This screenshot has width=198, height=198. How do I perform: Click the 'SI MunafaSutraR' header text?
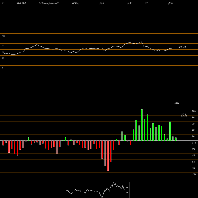coord(49,3)
